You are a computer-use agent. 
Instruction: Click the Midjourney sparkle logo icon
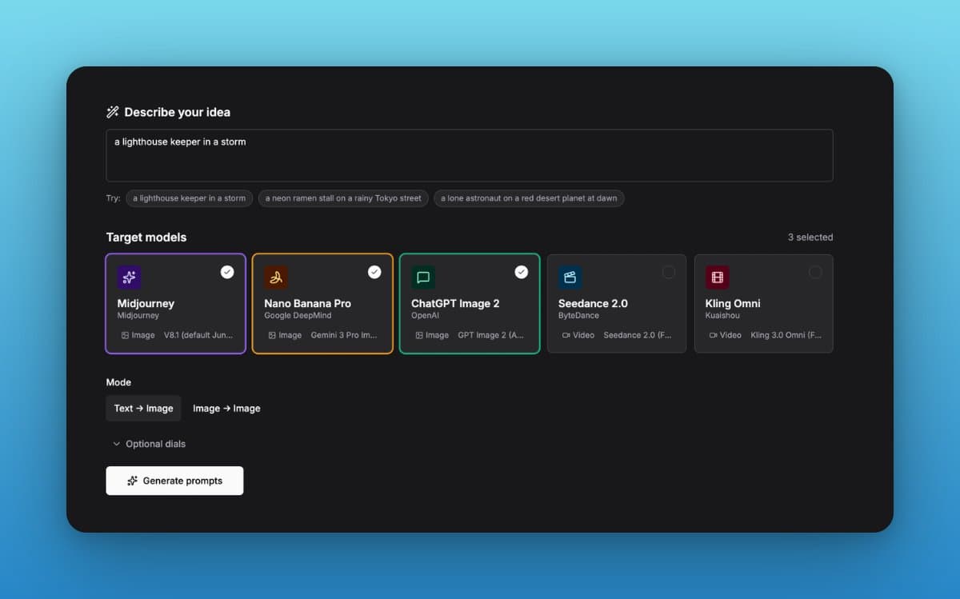(129, 278)
